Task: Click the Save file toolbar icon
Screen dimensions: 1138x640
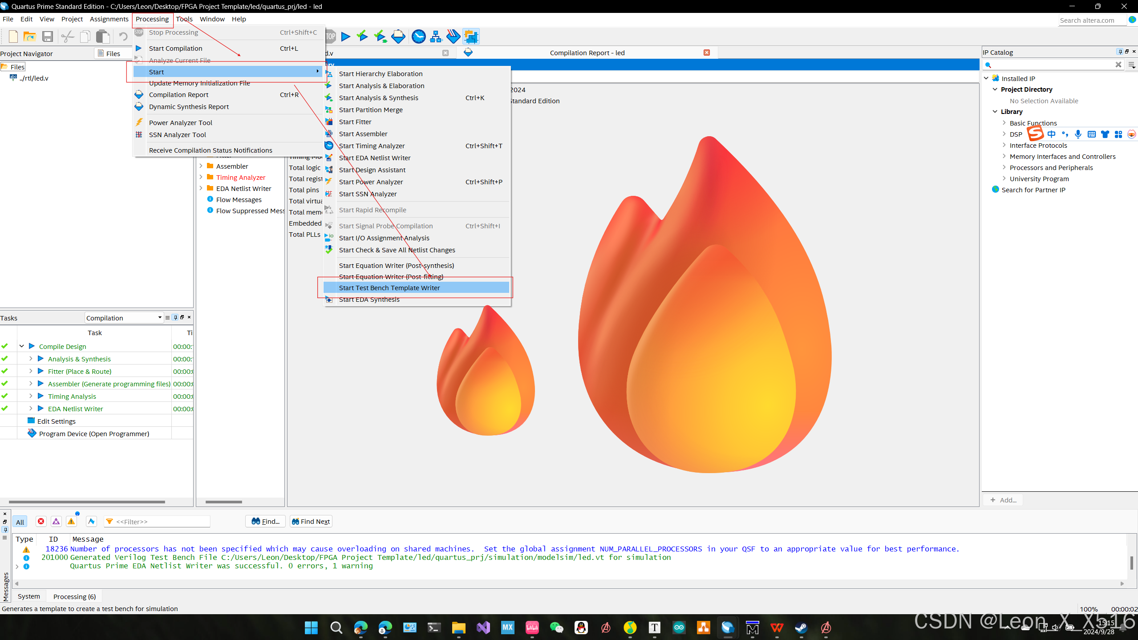Action: tap(48, 36)
